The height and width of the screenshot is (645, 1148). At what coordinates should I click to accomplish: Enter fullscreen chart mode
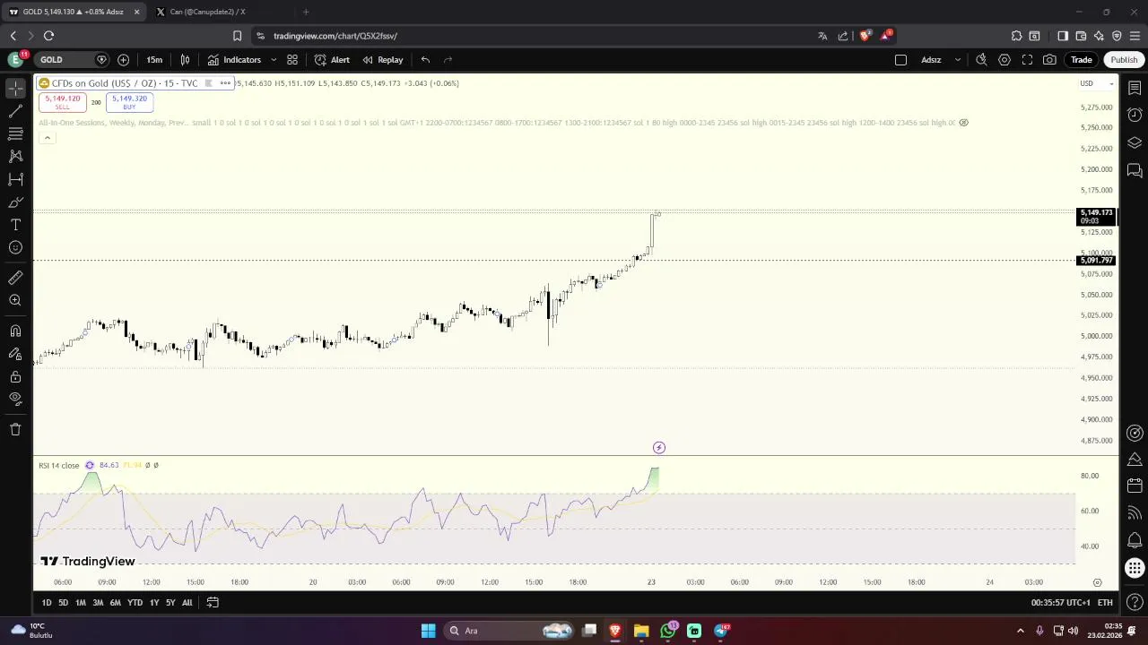(x=1027, y=60)
